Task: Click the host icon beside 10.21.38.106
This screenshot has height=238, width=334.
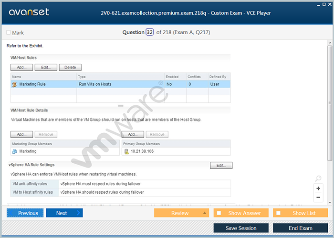Action: pyautogui.click(x=126, y=151)
